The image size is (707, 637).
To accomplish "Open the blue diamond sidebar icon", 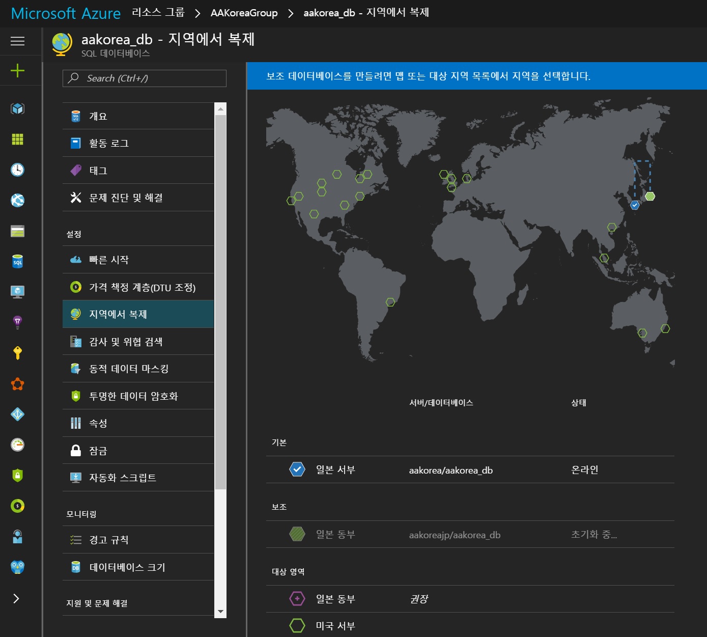I will (17, 414).
